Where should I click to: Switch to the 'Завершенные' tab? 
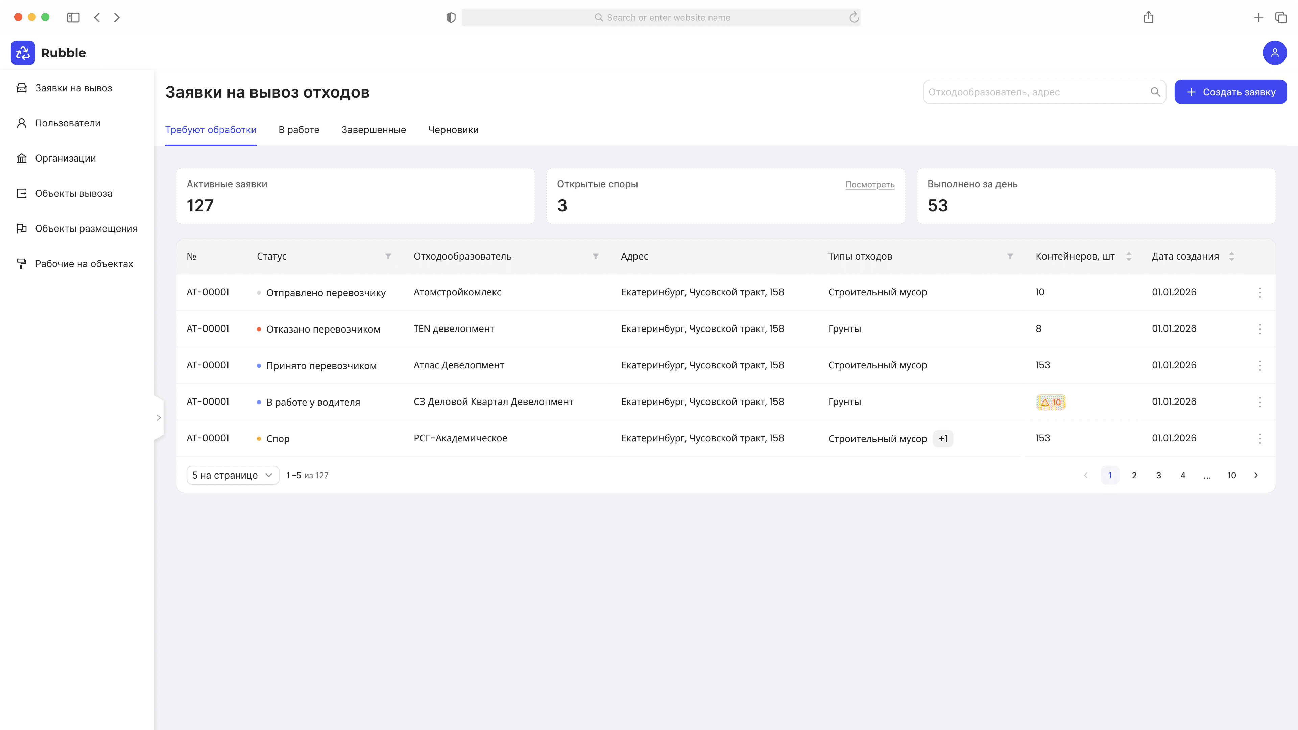[374, 130]
